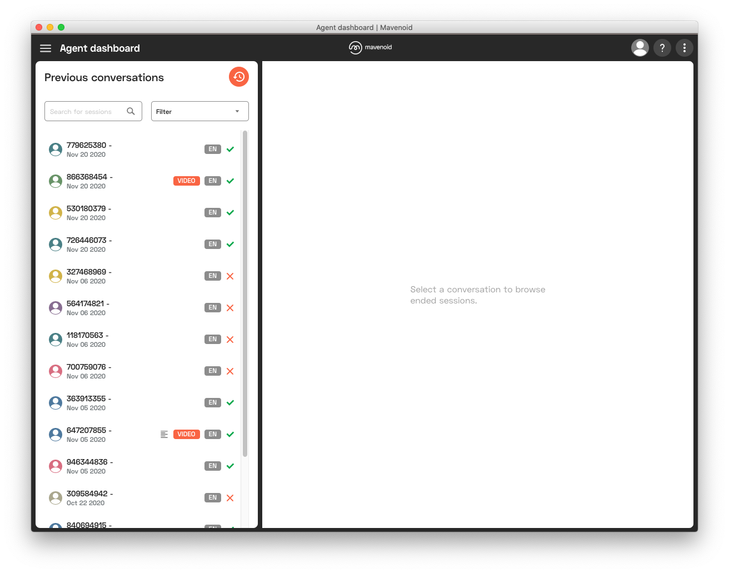Click green checkmark on session 779625380
This screenshot has width=729, height=573.
230,149
